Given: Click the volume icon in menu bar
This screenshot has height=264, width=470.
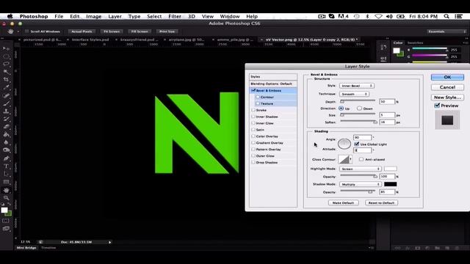Looking at the screenshot, I should pos(389,16).
